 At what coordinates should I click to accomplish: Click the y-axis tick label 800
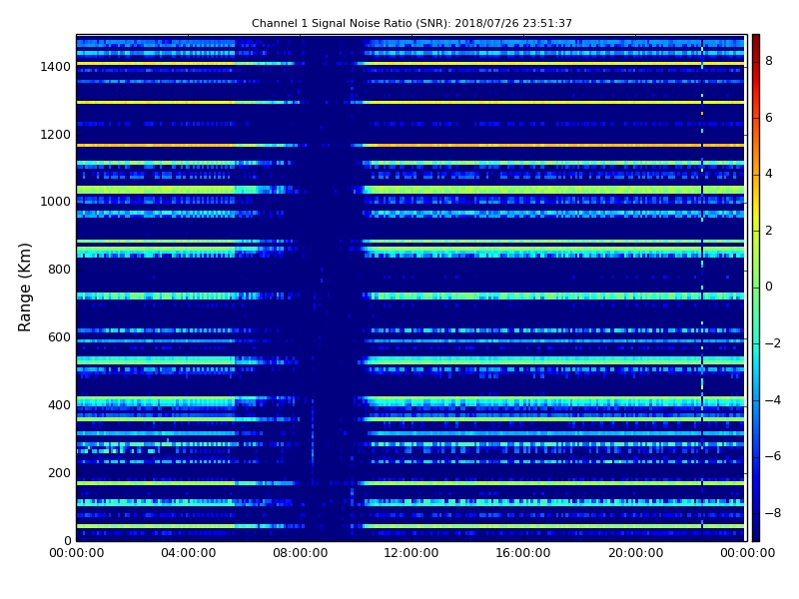pyautogui.click(x=59, y=270)
